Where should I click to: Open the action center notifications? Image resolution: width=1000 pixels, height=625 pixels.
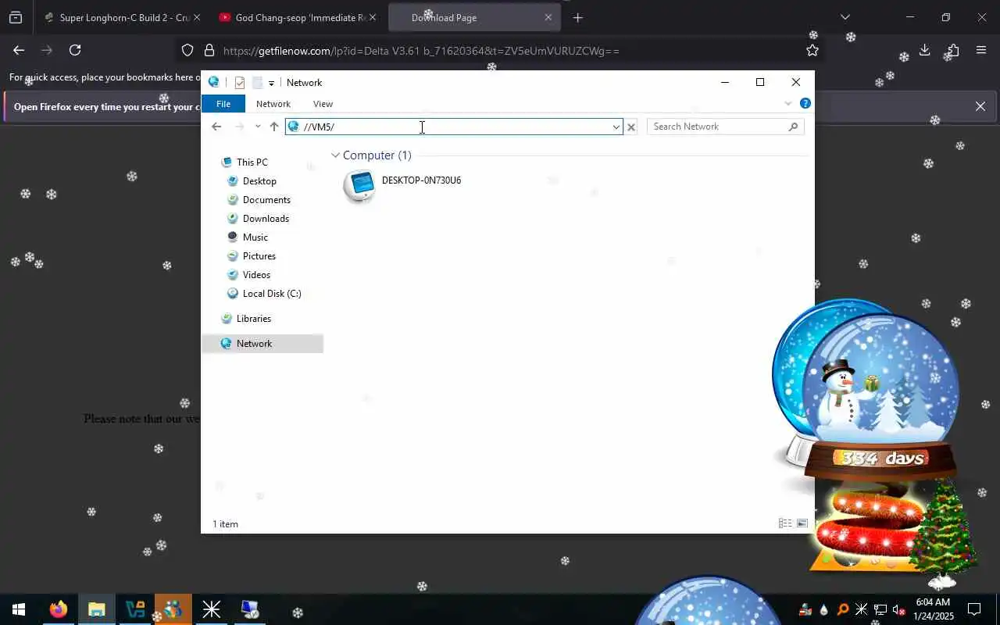pos(974,609)
